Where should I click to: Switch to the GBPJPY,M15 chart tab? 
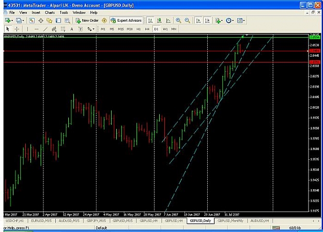coord(96,221)
